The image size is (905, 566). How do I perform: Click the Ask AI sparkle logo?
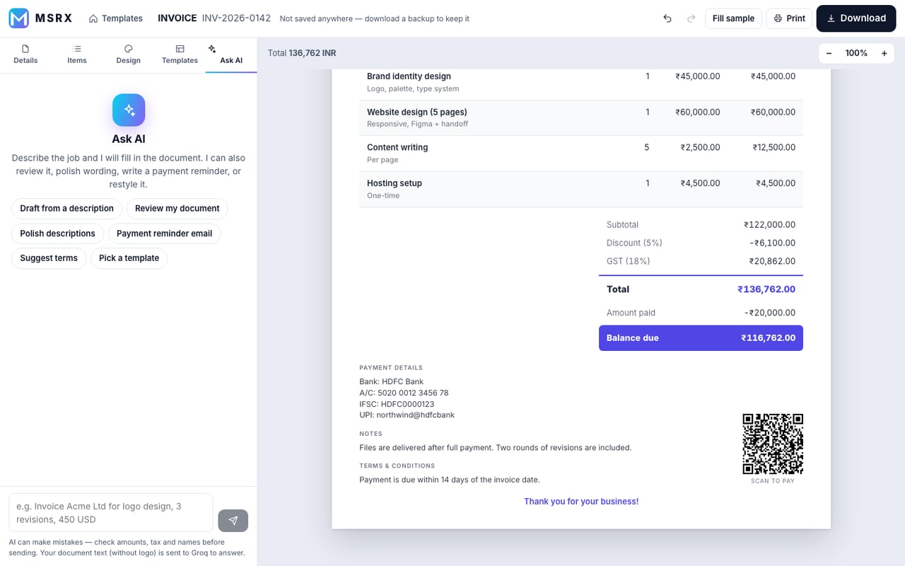click(129, 110)
